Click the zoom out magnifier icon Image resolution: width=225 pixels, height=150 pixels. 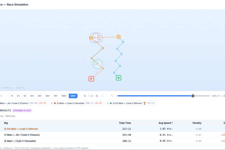(x=85, y=96)
